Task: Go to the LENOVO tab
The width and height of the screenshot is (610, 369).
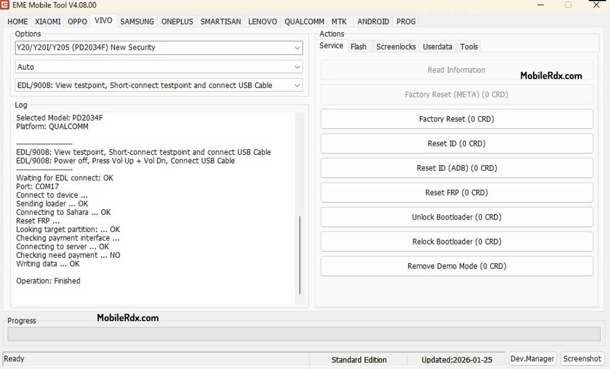Action: click(263, 22)
